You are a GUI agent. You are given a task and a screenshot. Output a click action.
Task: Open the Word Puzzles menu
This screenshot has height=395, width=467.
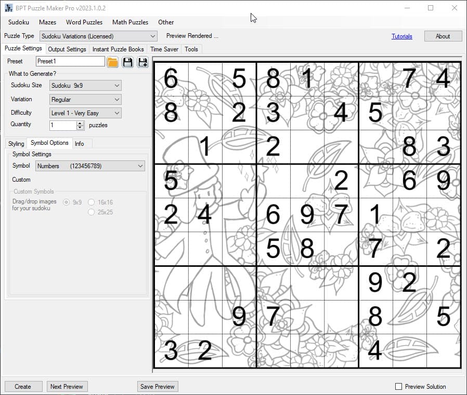click(x=84, y=22)
